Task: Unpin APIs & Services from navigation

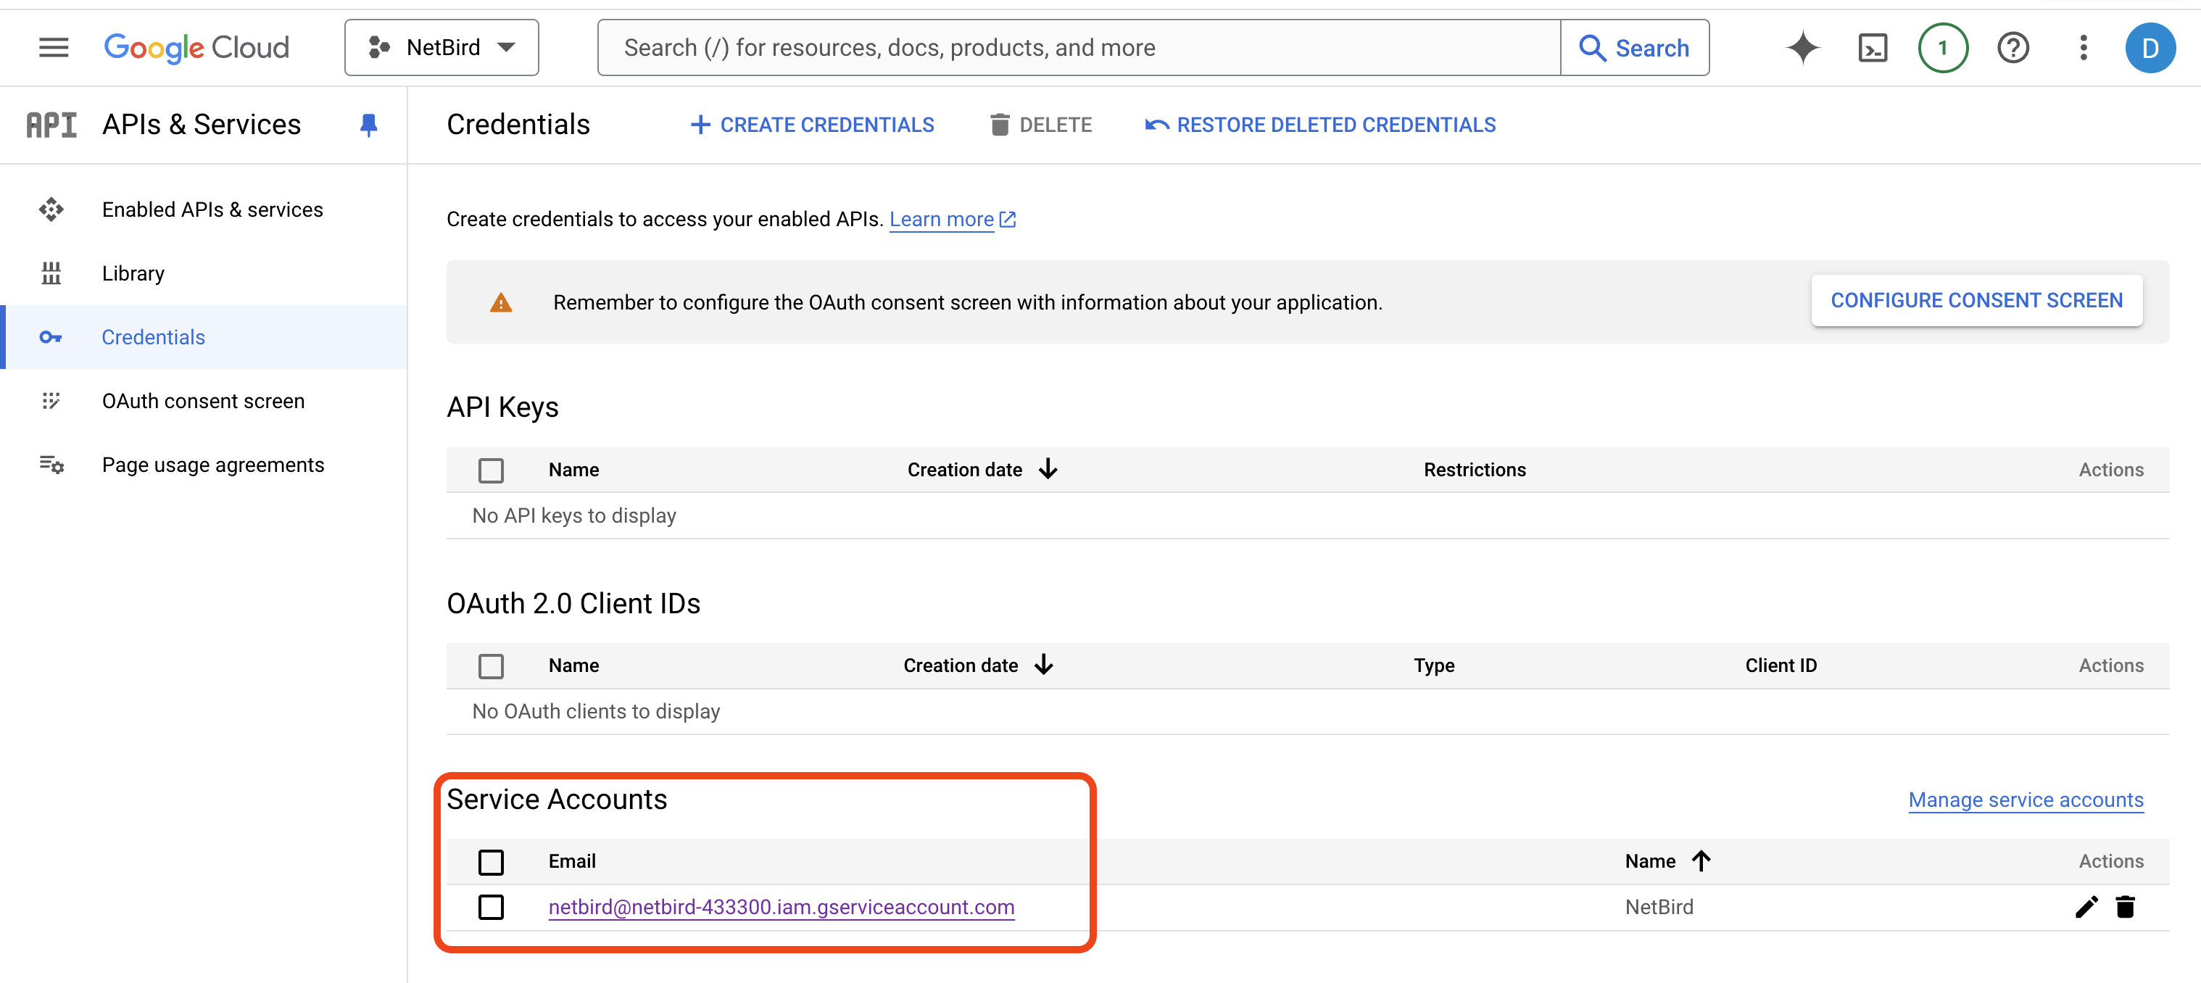Action: click(x=368, y=125)
